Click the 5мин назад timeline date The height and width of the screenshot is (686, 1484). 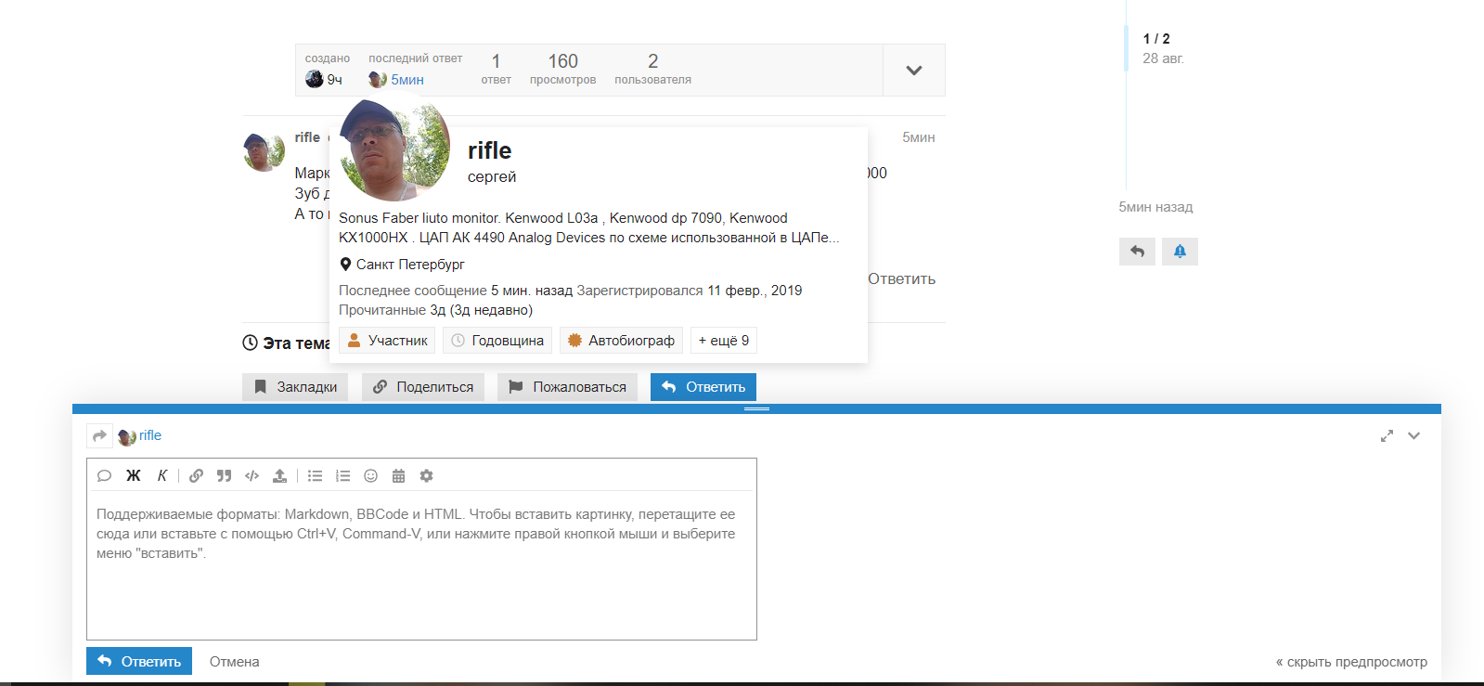tap(1155, 207)
